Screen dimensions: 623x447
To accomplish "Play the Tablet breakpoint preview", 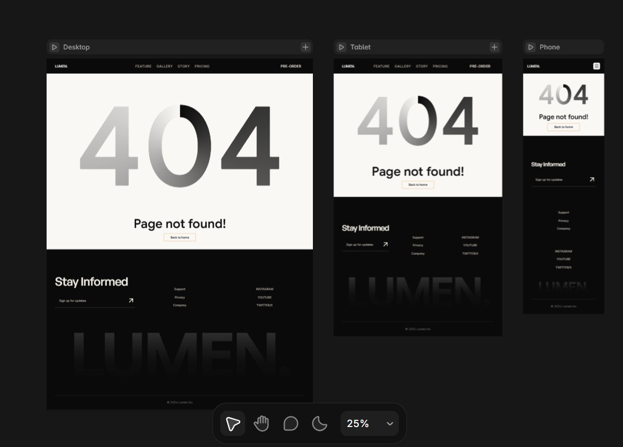I will [x=341, y=47].
